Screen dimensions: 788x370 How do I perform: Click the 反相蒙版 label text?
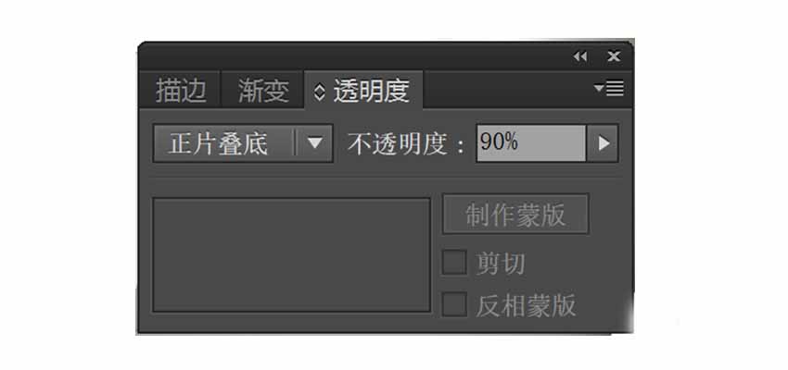pyautogui.click(x=527, y=305)
